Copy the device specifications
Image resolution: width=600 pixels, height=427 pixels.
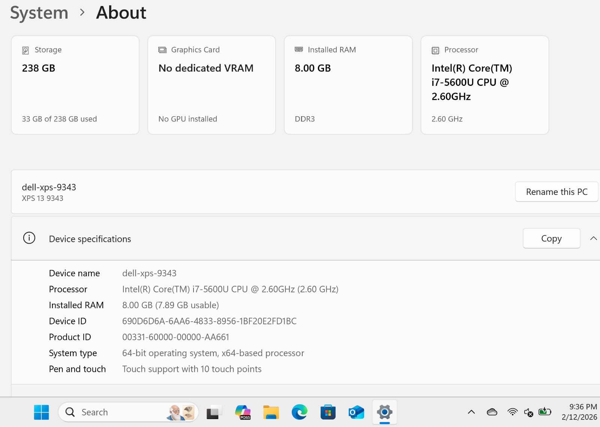tap(552, 238)
